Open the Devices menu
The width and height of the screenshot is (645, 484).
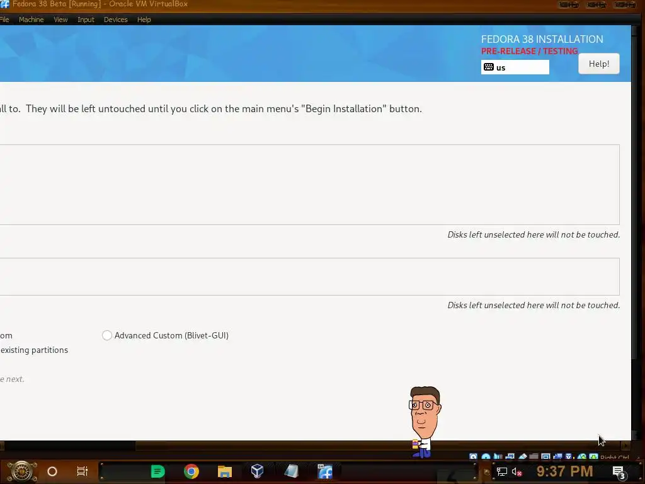116,20
